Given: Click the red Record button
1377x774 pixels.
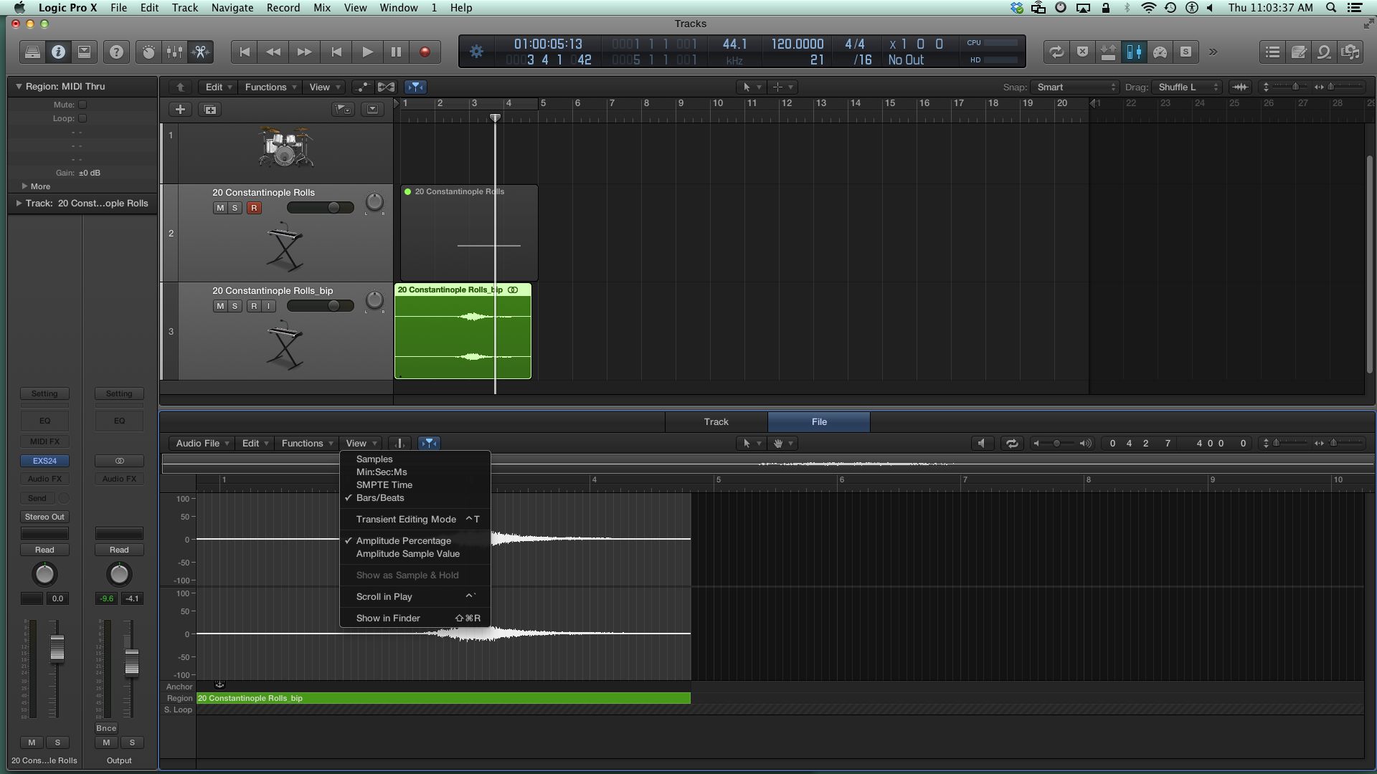Looking at the screenshot, I should [425, 52].
